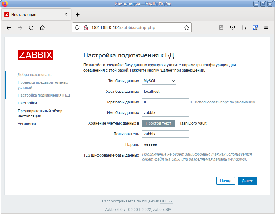
Task: Select HashiCorp Vault credential storage
Action: (x=192, y=123)
